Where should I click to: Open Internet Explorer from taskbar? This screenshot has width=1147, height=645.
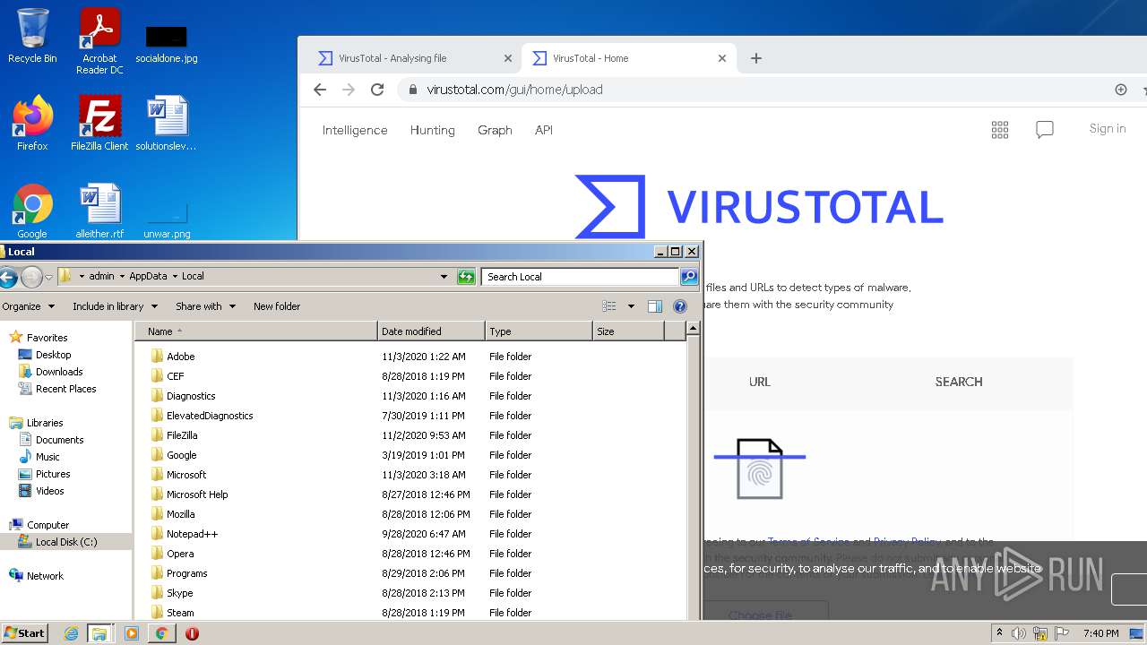72,633
